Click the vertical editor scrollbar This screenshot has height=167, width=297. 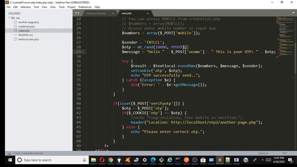[296, 58]
